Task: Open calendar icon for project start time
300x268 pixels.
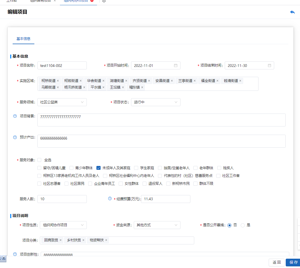Action: pyautogui.click(x=176, y=66)
